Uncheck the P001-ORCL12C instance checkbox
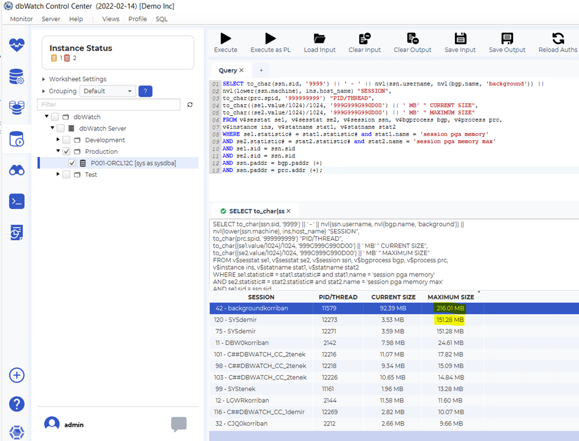Screen dimensions: 579x441 click(x=72, y=163)
